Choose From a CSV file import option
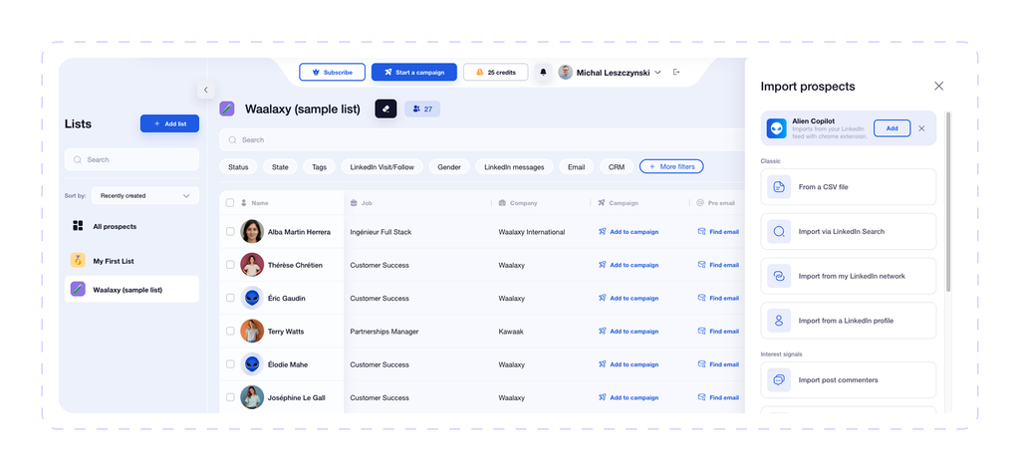The width and height of the screenshot is (1020, 471). [849, 187]
